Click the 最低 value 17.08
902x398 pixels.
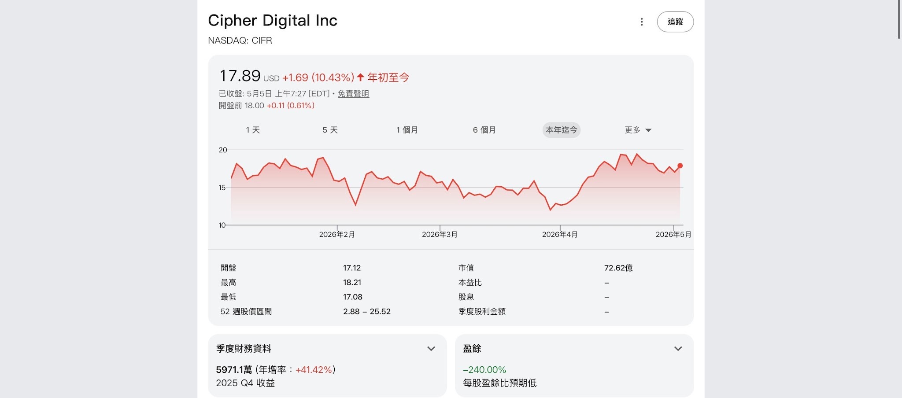coord(353,297)
